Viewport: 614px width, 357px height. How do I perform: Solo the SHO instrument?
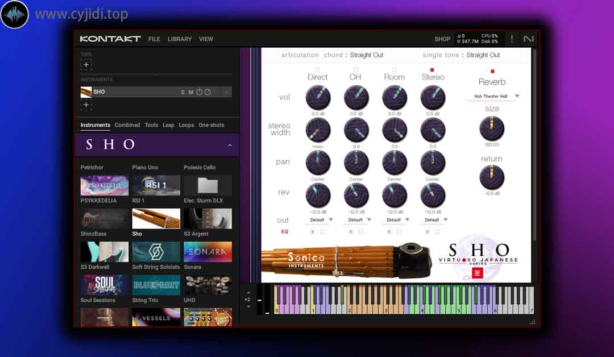pyautogui.click(x=183, y=92)
